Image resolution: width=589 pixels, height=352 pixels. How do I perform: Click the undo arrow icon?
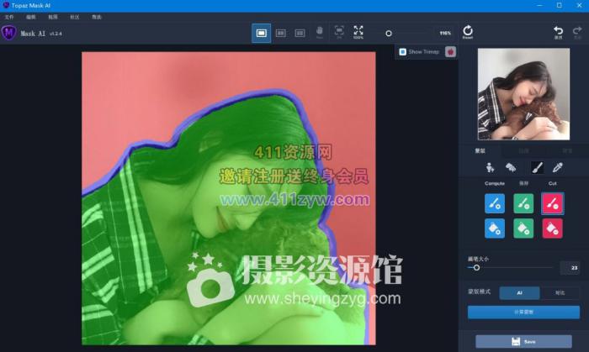pos(558,32)
